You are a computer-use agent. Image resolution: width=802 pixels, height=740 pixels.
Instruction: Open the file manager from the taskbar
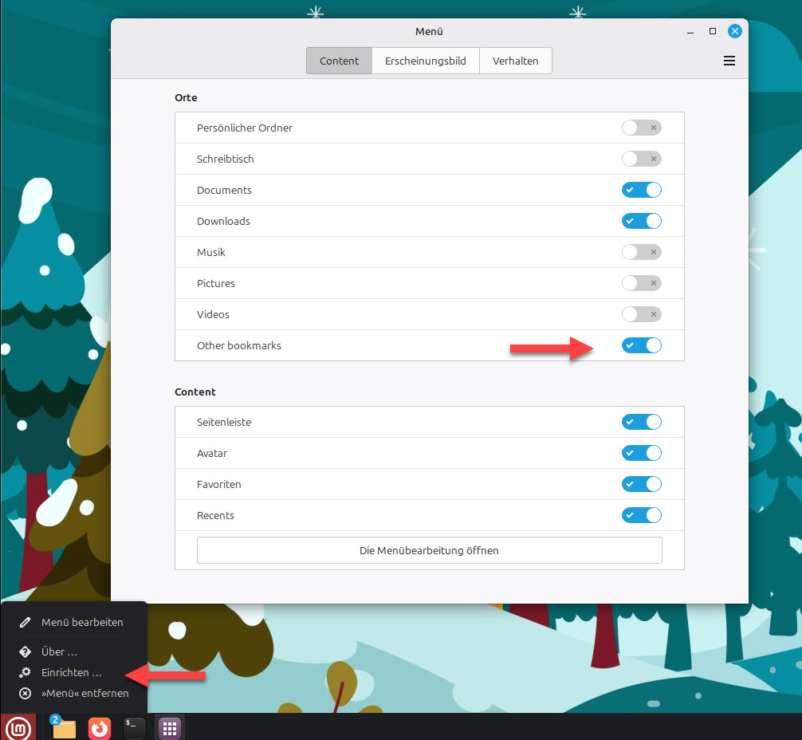[64, 727]
